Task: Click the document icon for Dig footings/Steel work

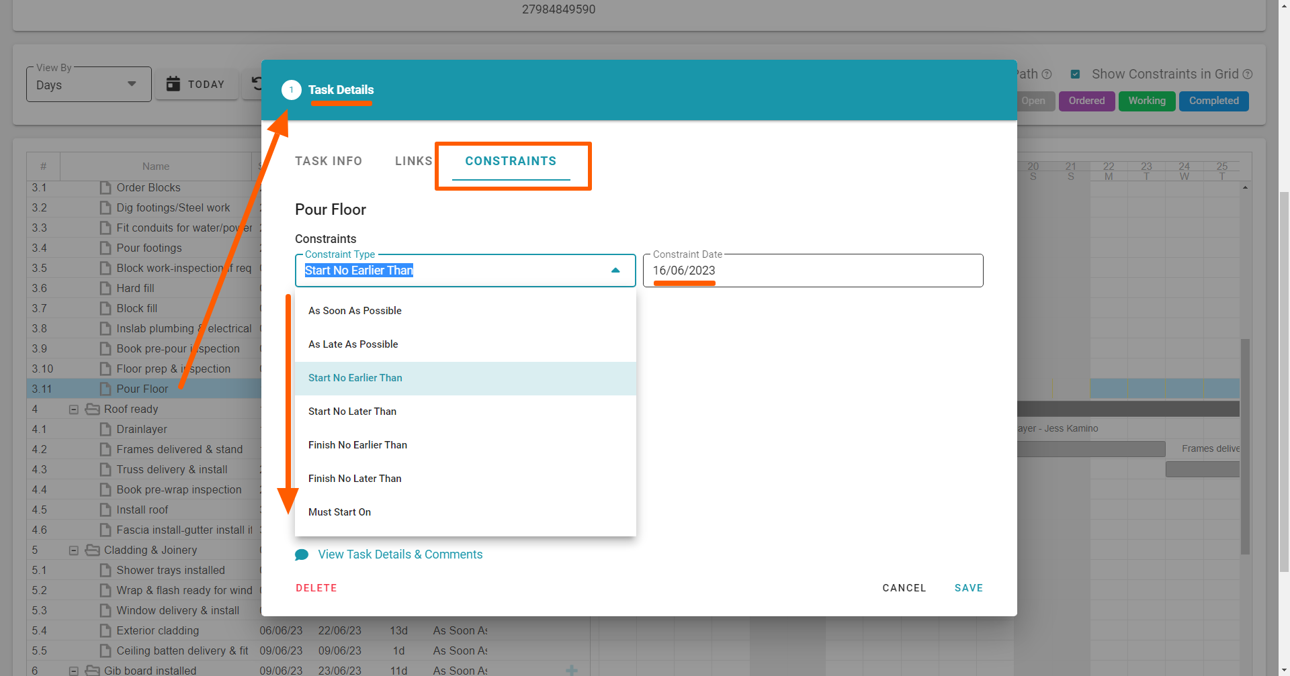Action: pos(105,208)
